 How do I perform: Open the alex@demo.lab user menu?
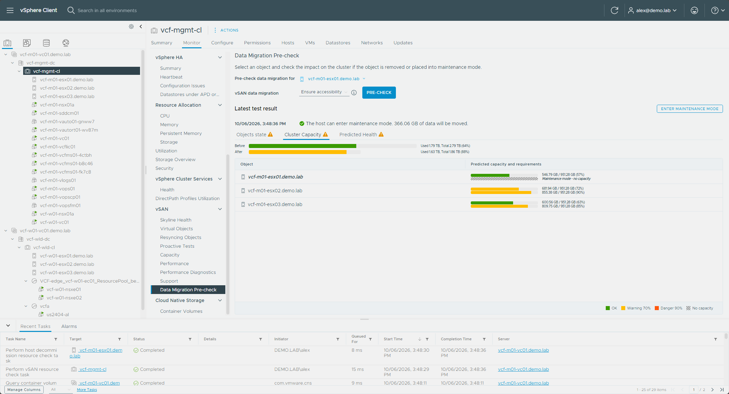click(652, 10)
